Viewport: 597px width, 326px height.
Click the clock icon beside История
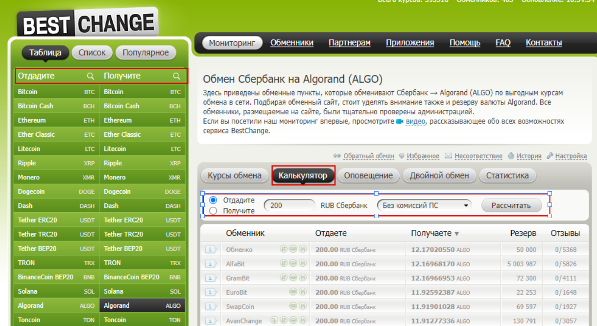(x=511, y=156)
